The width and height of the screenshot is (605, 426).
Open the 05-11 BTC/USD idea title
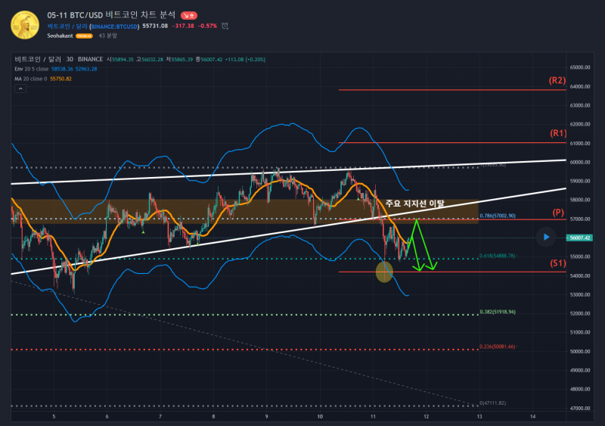[111, 14]
